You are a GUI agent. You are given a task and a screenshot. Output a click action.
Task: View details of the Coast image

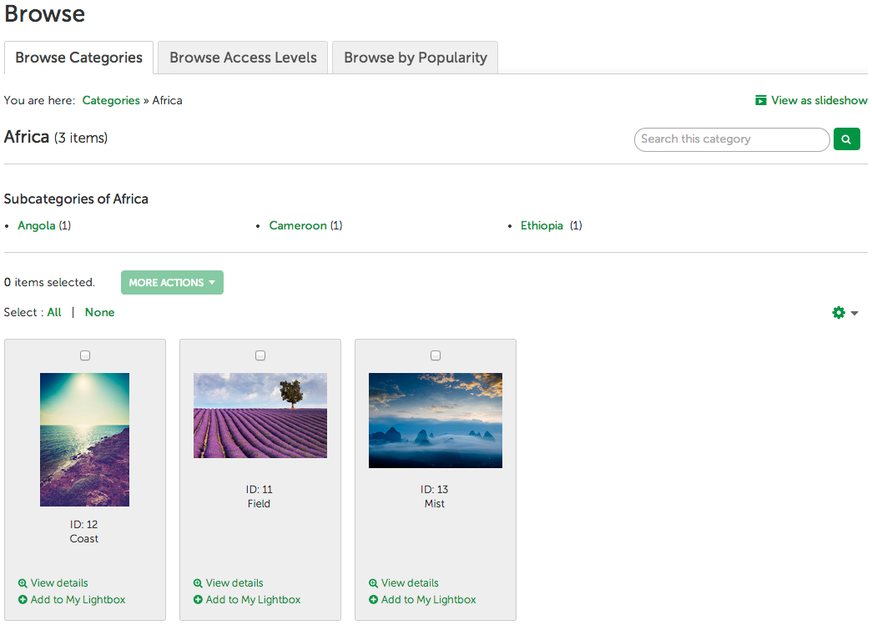[x=59, y=582]
